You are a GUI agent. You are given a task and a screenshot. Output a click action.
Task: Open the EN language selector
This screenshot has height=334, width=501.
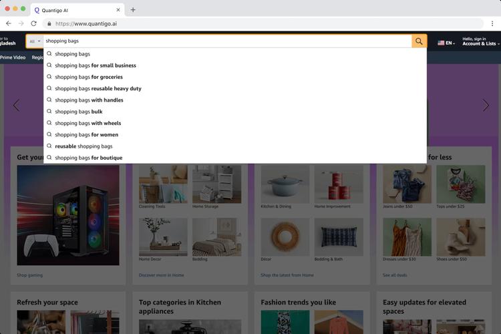[x=446, y=43]
